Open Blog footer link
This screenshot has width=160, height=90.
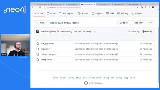coord(126,78)
